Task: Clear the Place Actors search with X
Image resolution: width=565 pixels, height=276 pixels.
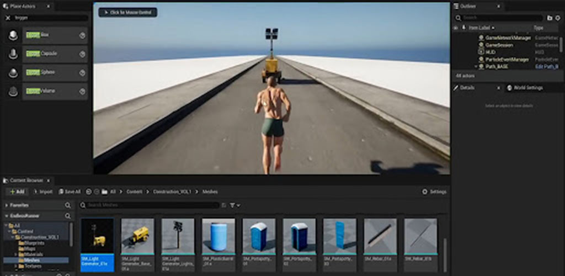Action: point(8,18)
